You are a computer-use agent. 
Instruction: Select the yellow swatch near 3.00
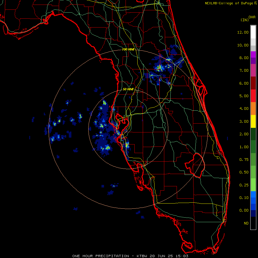click(253, 121)
